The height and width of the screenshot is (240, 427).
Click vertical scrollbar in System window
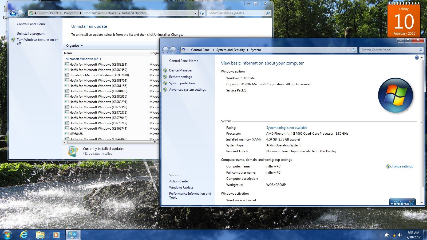coord(422,123)
